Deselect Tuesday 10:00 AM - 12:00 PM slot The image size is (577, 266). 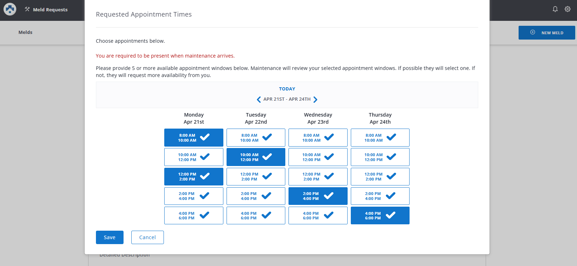[x=256, y=157]
